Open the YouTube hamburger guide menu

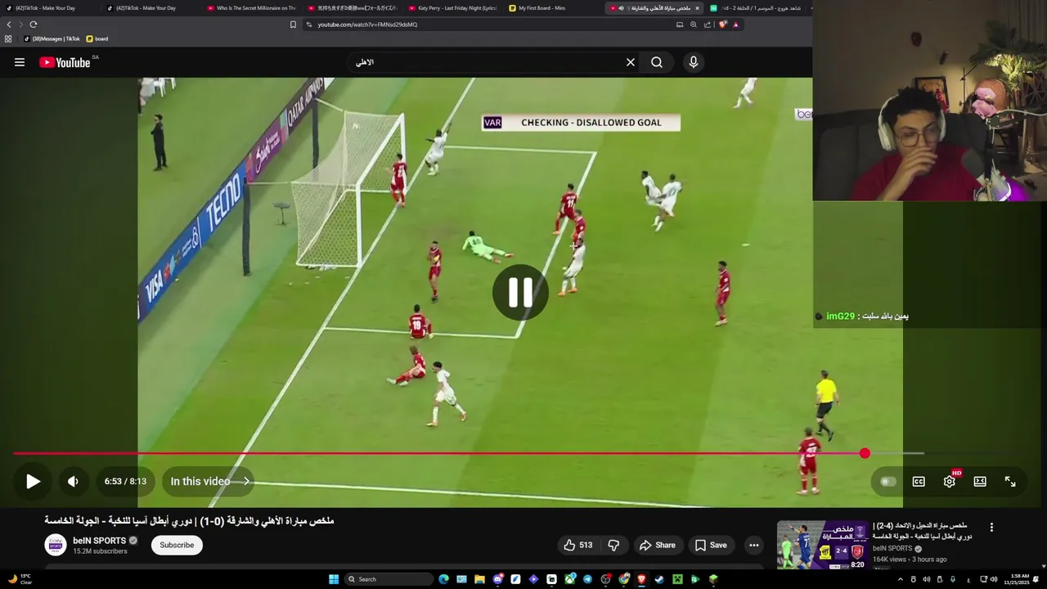click(x=20, y=62)
